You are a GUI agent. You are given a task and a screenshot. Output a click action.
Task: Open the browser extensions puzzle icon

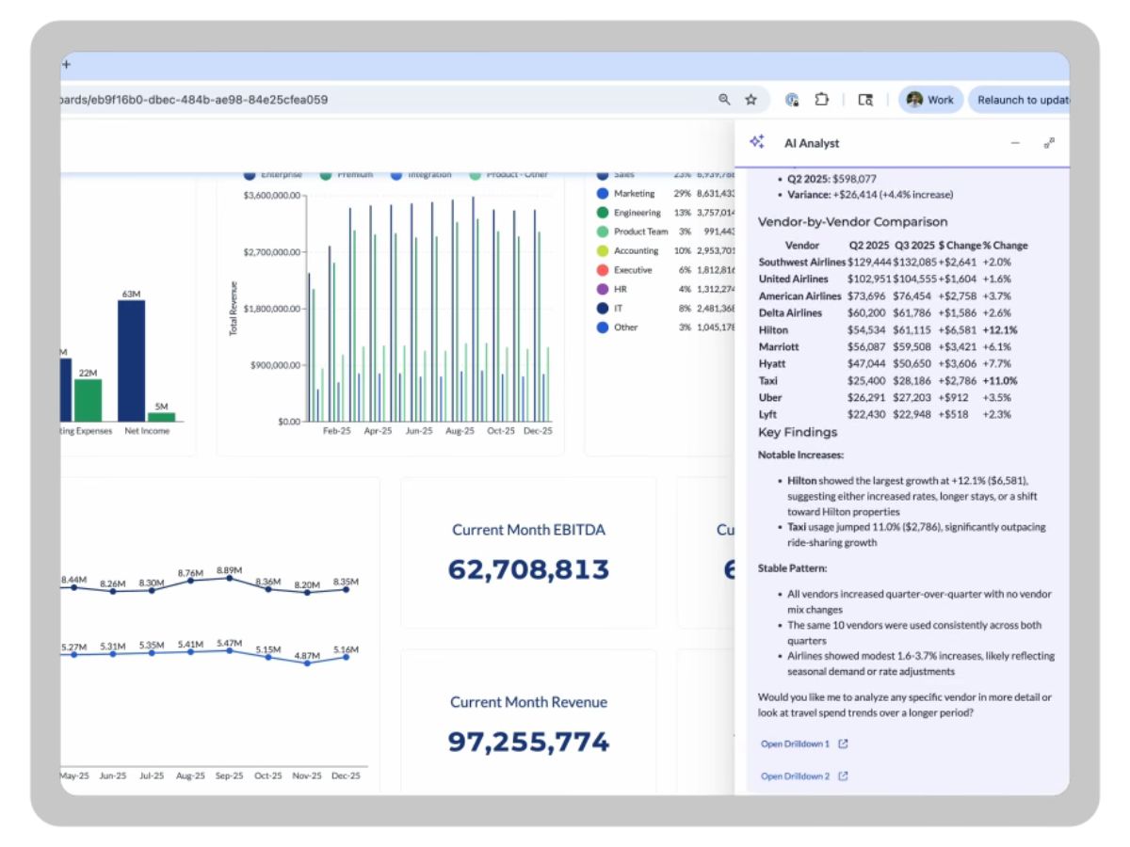click(x=821, y=99)
